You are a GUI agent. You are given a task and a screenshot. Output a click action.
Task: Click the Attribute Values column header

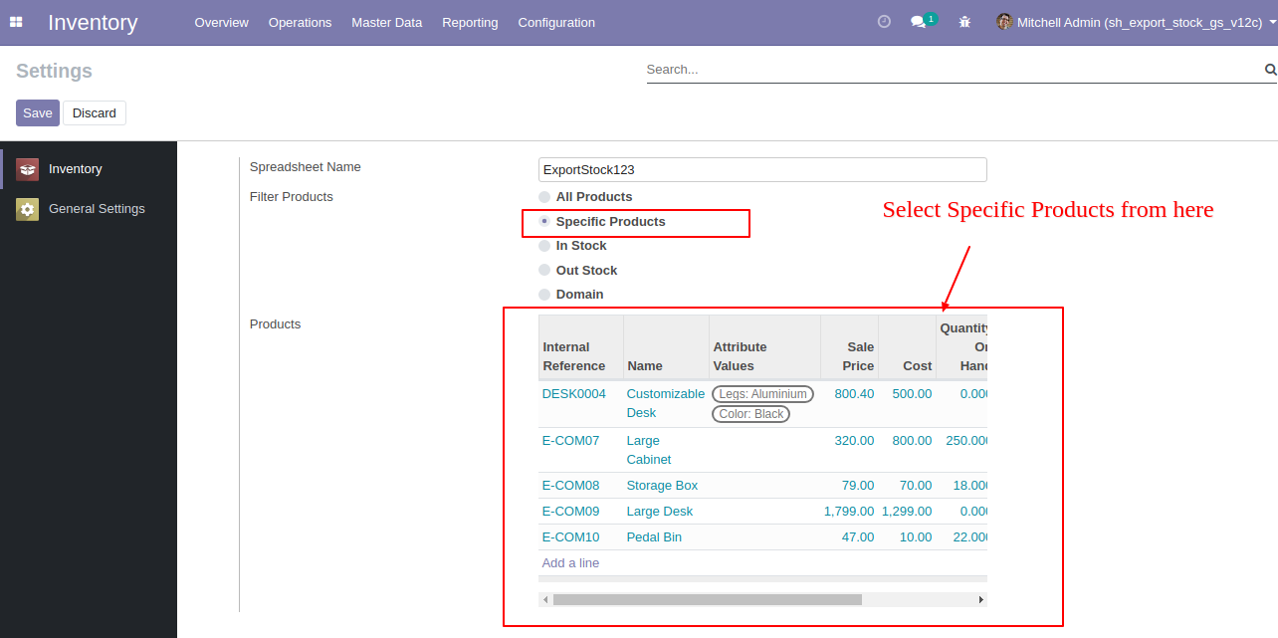tap(764, 346)
